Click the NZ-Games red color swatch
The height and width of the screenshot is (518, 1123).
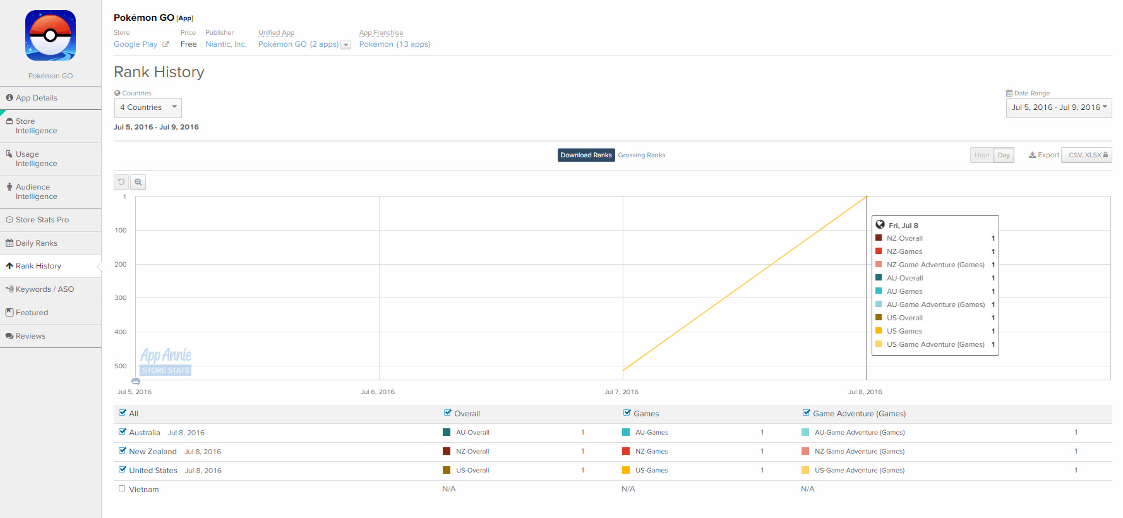point(626,451)
